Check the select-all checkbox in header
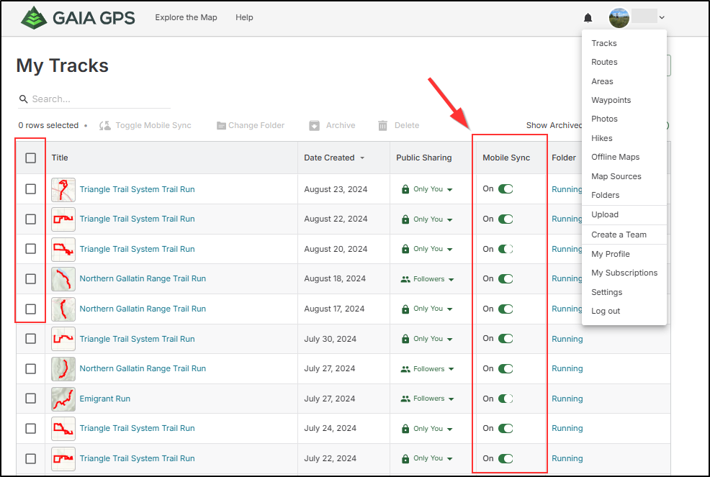This screenshot has width=710, height=477. pos(30,158)
